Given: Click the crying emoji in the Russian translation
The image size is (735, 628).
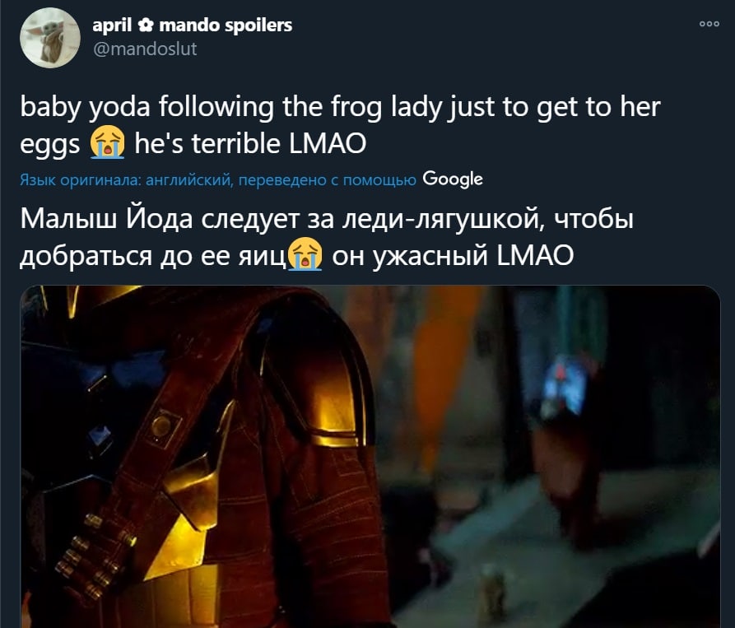Looking at the screenshot, I should click(x=305, y=254).
